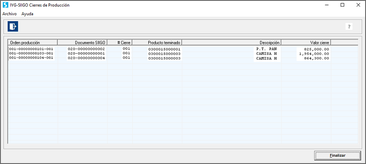Click document 020-00000000002
The width and height of the screenshot is (366, 164).
click(86, 49)
